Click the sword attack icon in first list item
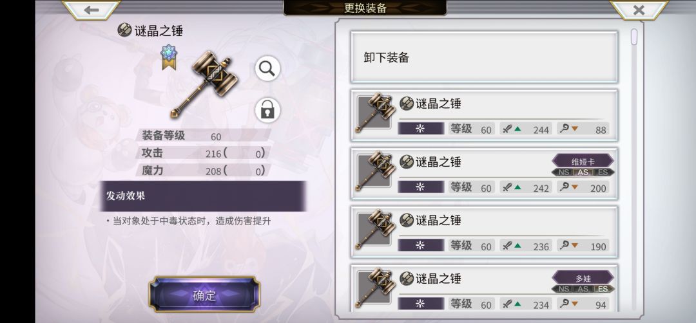Image resolution: width=696 pixels, height=323 pixels. [x=507, y=129]
